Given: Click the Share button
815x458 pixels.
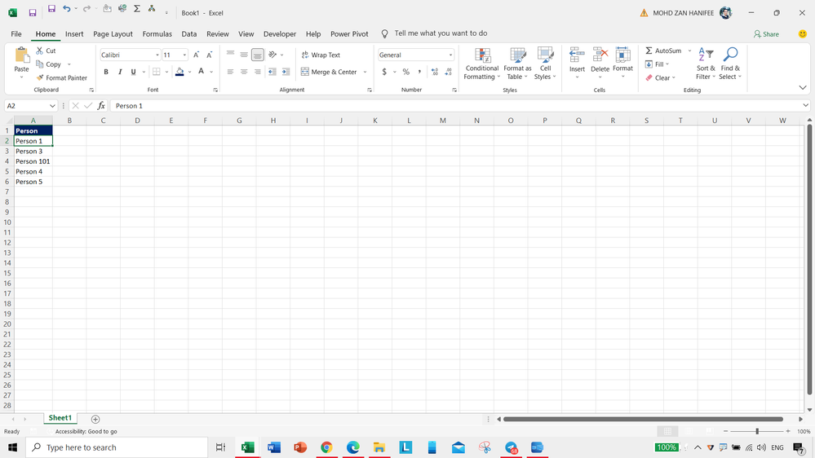Looking at the screenshot, I should (766, 33).
